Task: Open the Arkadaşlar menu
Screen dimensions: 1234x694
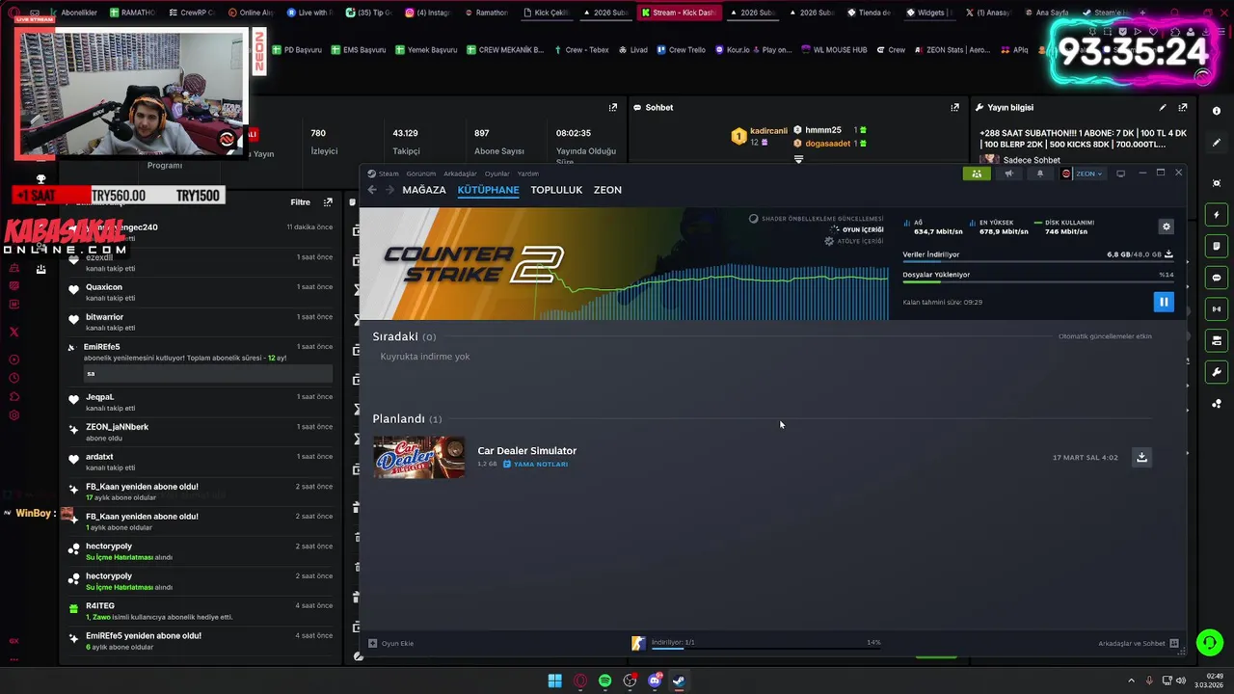Action: [x=460, y=173]
